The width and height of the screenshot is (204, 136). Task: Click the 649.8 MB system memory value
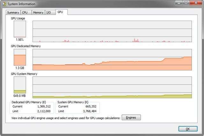pos(20,96)
